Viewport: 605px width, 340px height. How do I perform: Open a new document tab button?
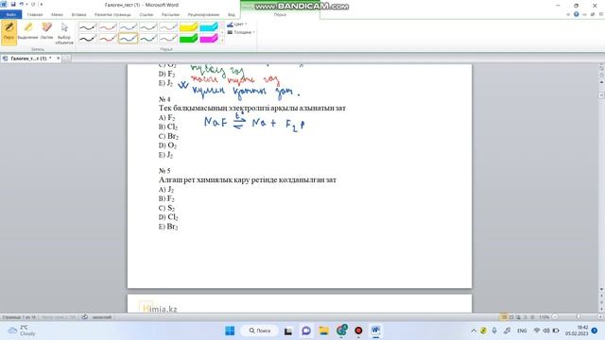tap(66, 59)
